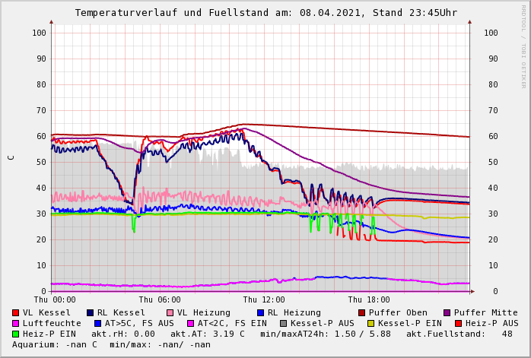Click the Aquarium temperature readout line
This screenshot has height=358, width=531.
pos(111,345)
